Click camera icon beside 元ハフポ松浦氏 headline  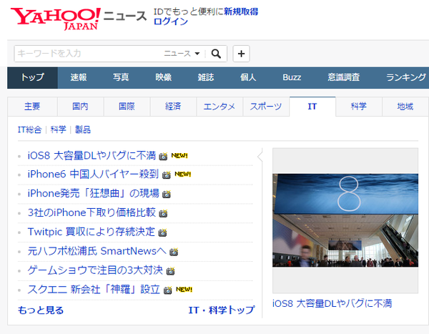click(174, 252)
